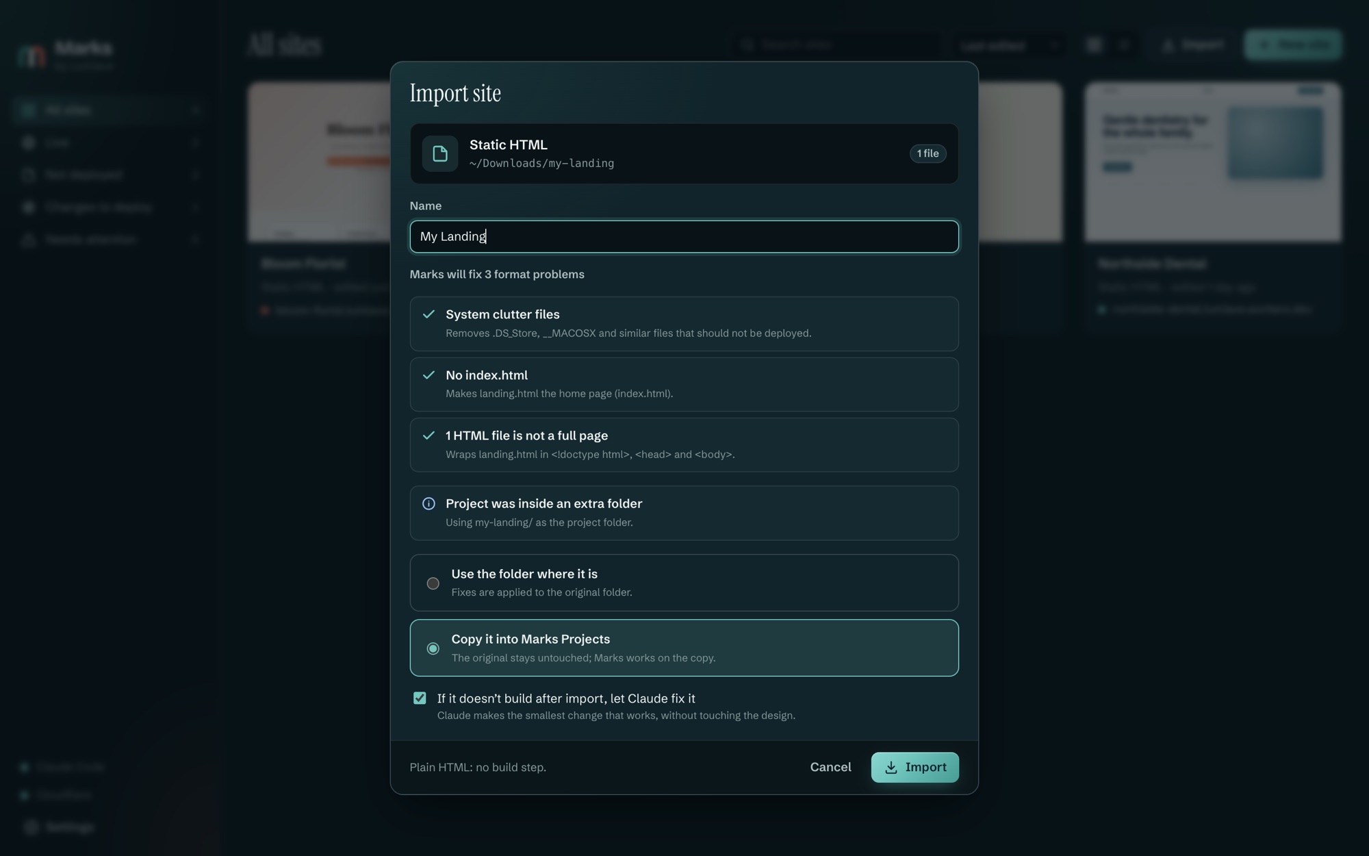Open the Northside Dental site thumbnail
The image size is (1369, 856).
pos(1213,162)
